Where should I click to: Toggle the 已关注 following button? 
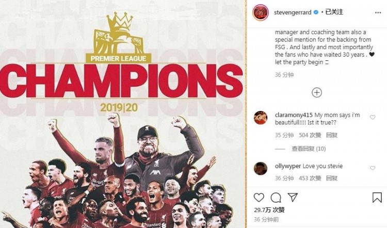334,12
